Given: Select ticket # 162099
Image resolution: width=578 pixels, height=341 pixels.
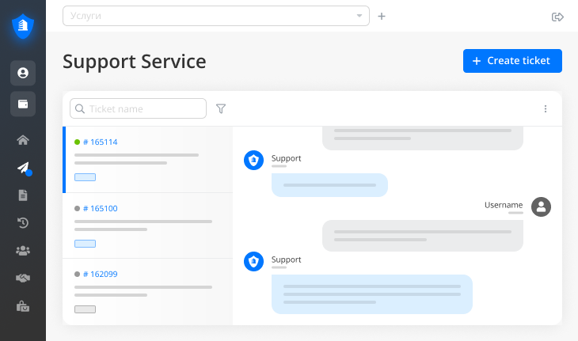Looking at the screenshot, I should coord(100,275).
